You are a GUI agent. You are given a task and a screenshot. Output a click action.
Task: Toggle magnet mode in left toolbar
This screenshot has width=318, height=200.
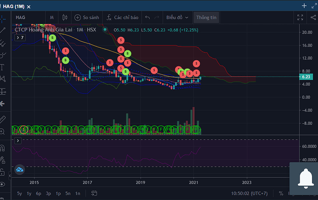[x=3, y=148]
